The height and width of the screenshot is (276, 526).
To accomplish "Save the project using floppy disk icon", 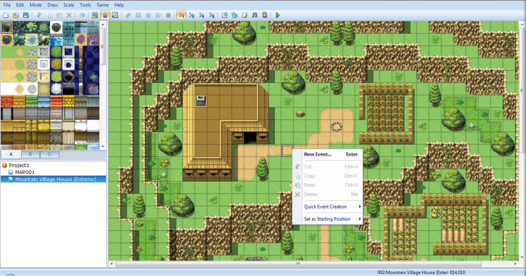I will coord(26,15).
